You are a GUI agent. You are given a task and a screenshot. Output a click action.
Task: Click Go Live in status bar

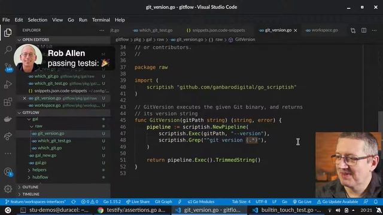[x=302, y=202]
